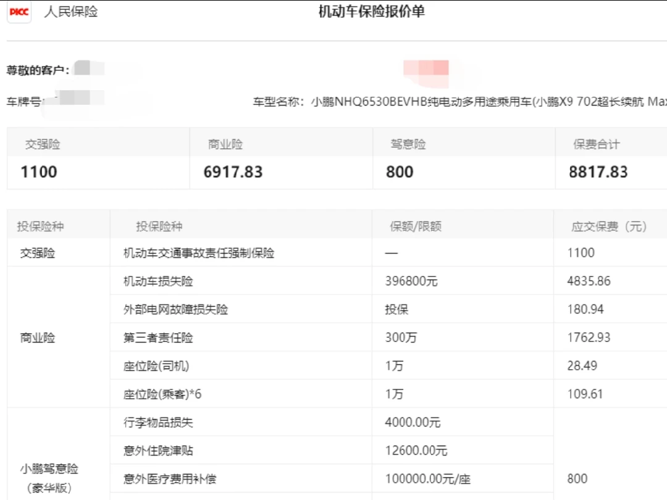Click the 应交保费（元） column header
The width and height of the screenshot is (667, 500).
pos(609,226)
